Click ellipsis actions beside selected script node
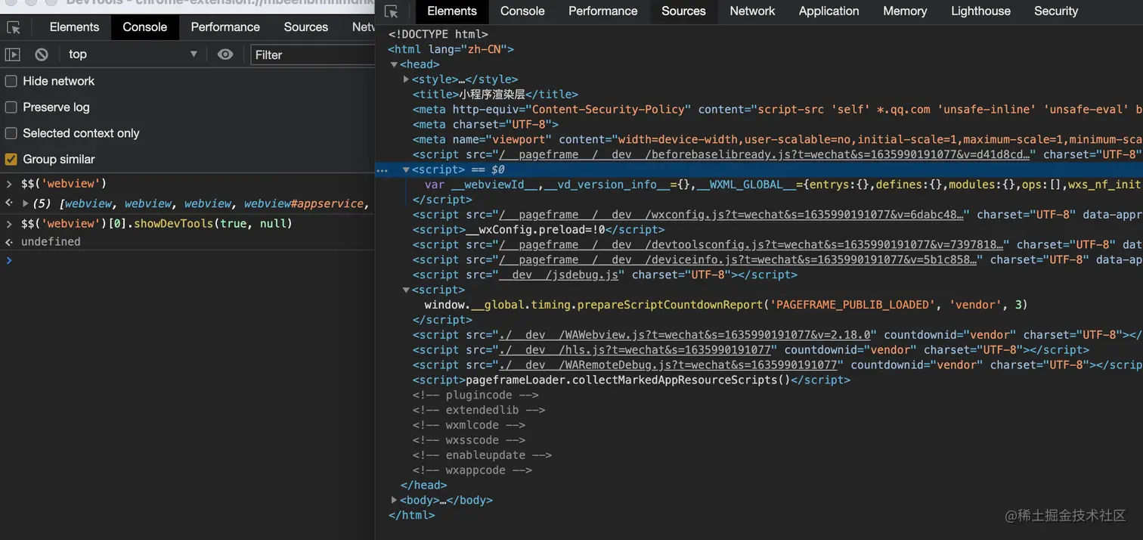 (383, 170)
